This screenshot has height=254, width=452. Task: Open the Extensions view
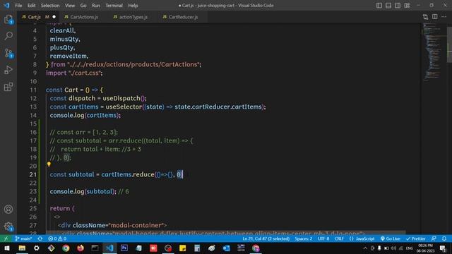tap(8, 87)
